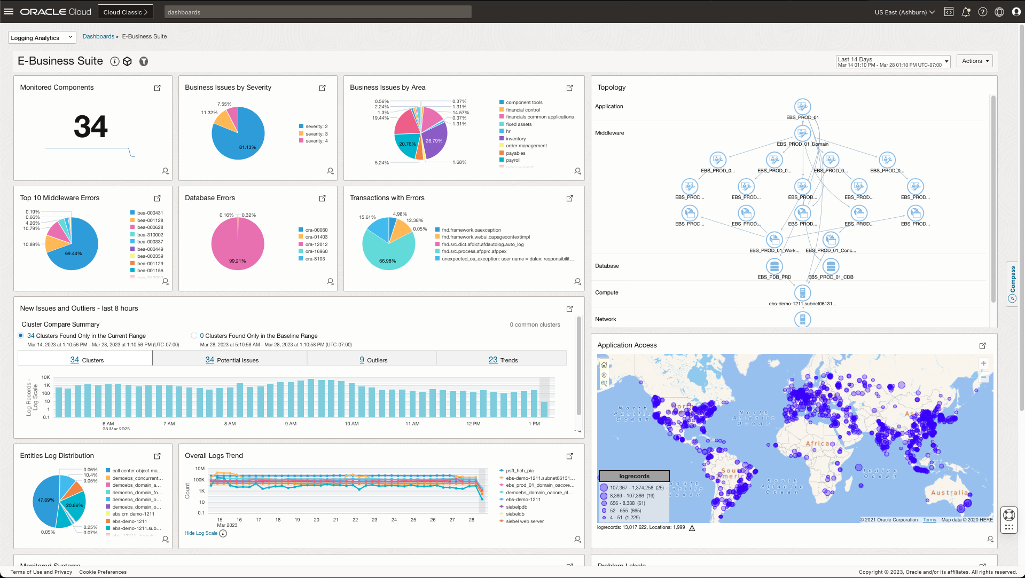Pop out the Business Issues by Area widget
The width and height of the screenshot is (1025, 578).
[x=570, y=88]
